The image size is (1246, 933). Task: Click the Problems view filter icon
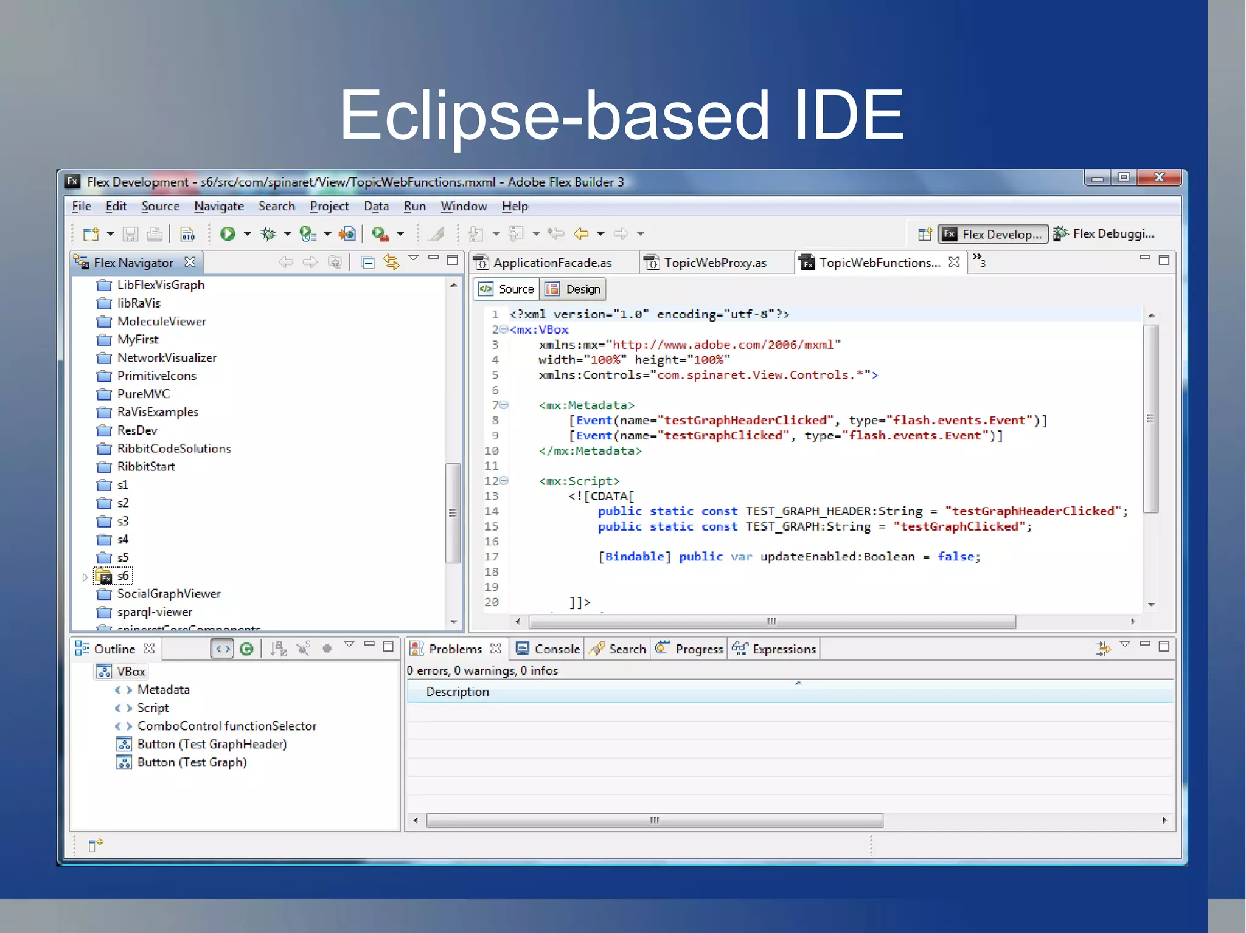(1103, 649)
